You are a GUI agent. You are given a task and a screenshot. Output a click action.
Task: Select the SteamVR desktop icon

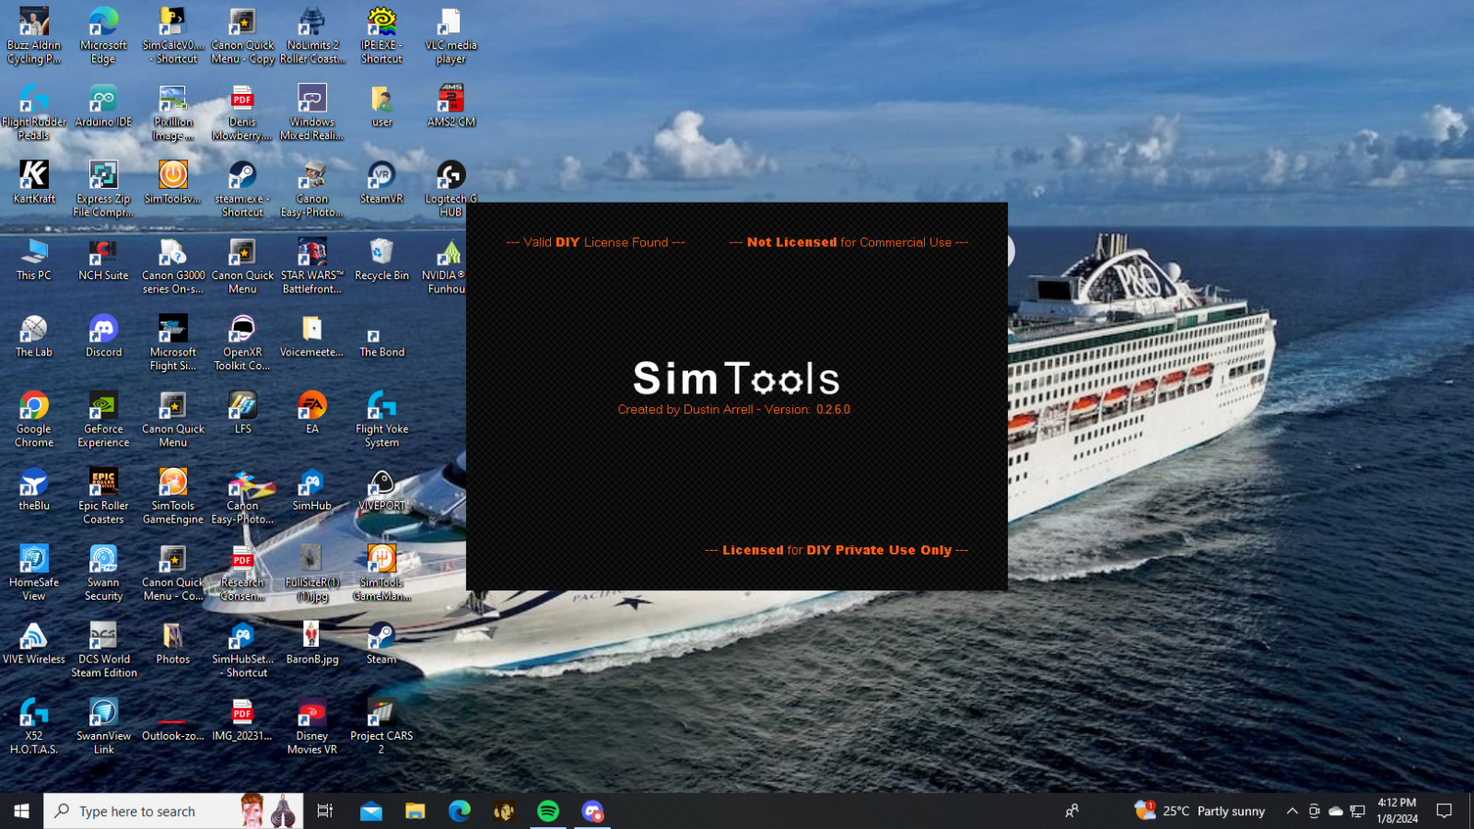click(381, 181)
